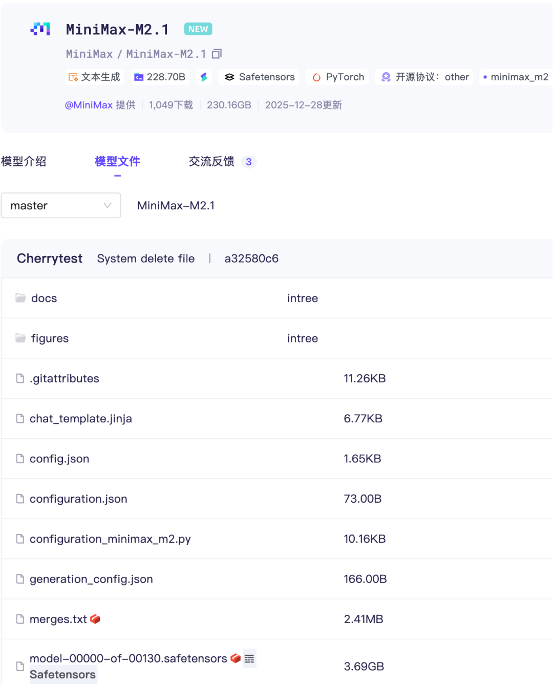
Task: Switch to the 模型介绍 tab
Action: pyautogui.click(x=24, y=161)
